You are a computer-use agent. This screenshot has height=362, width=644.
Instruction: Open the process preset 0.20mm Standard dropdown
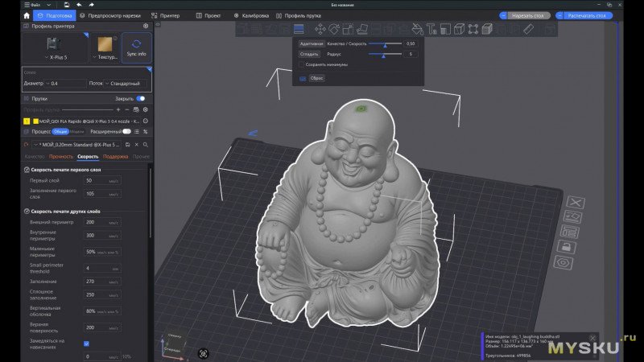click(x=76, y=145)
